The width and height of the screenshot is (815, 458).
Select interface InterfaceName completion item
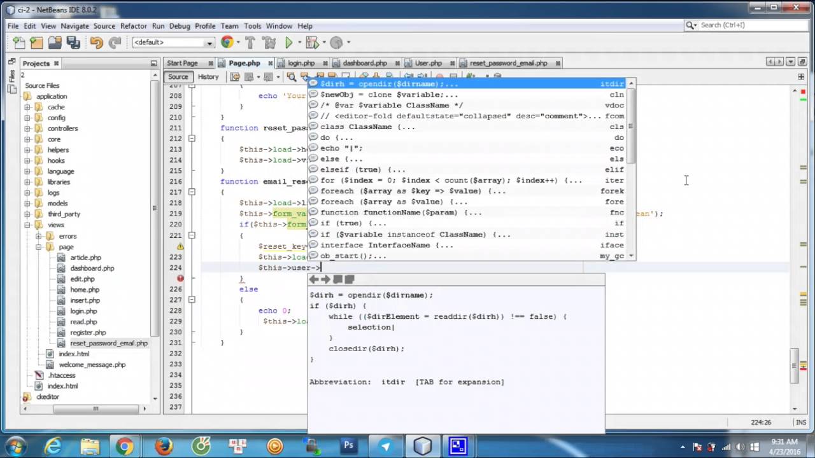pyautogui.click(x=468, y=245)
